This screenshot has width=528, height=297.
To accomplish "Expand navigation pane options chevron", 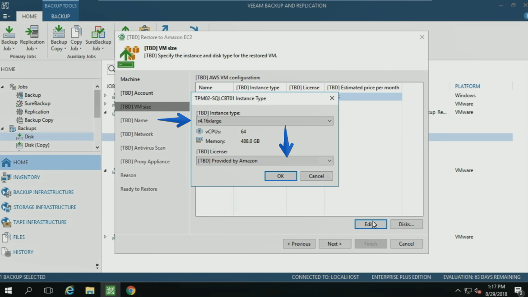I will tap(97, 266).
